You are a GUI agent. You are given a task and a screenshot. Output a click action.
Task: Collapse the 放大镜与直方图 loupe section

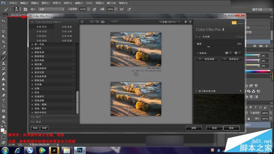click(196, 91)
